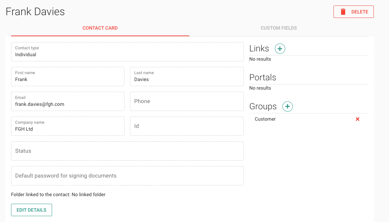Click the Status field
The height and width of the screenshot is (222, 389).
(127, 151)
